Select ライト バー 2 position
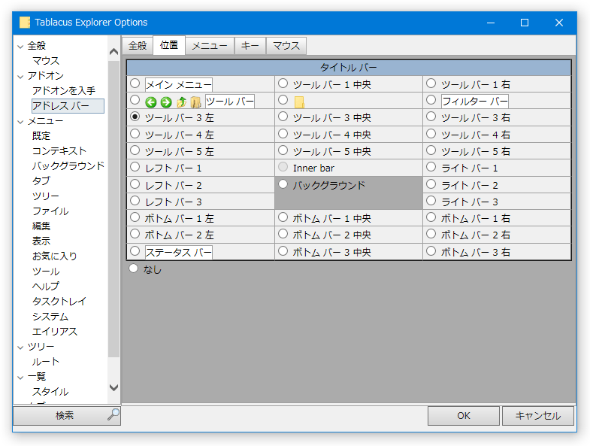Viewport: 590px width, 446px height. click(x=431, y=184)
